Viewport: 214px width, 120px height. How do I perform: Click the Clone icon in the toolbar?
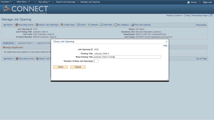pyautogui.click(x=78, y=25)
